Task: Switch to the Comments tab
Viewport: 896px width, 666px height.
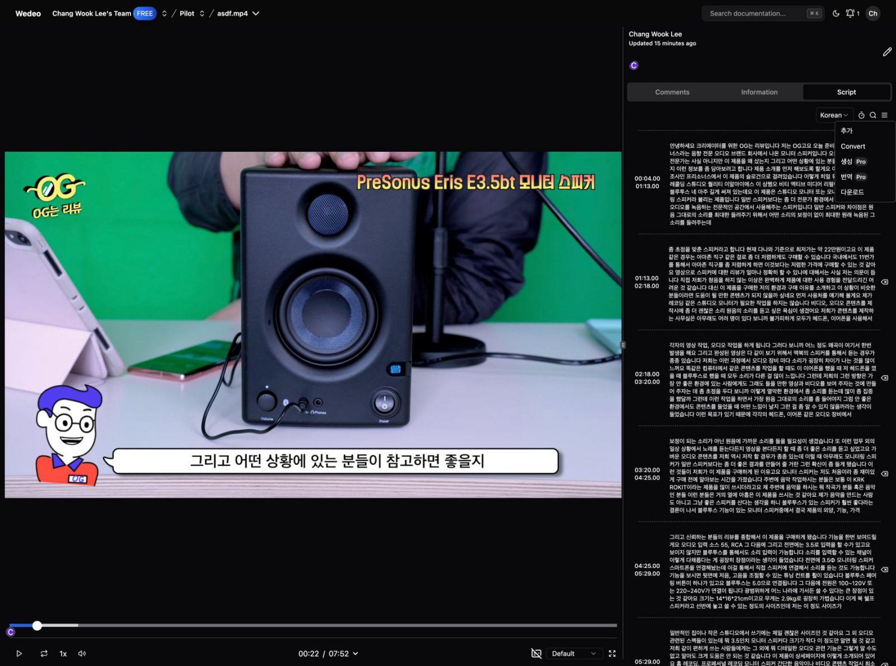Action: 672,92
